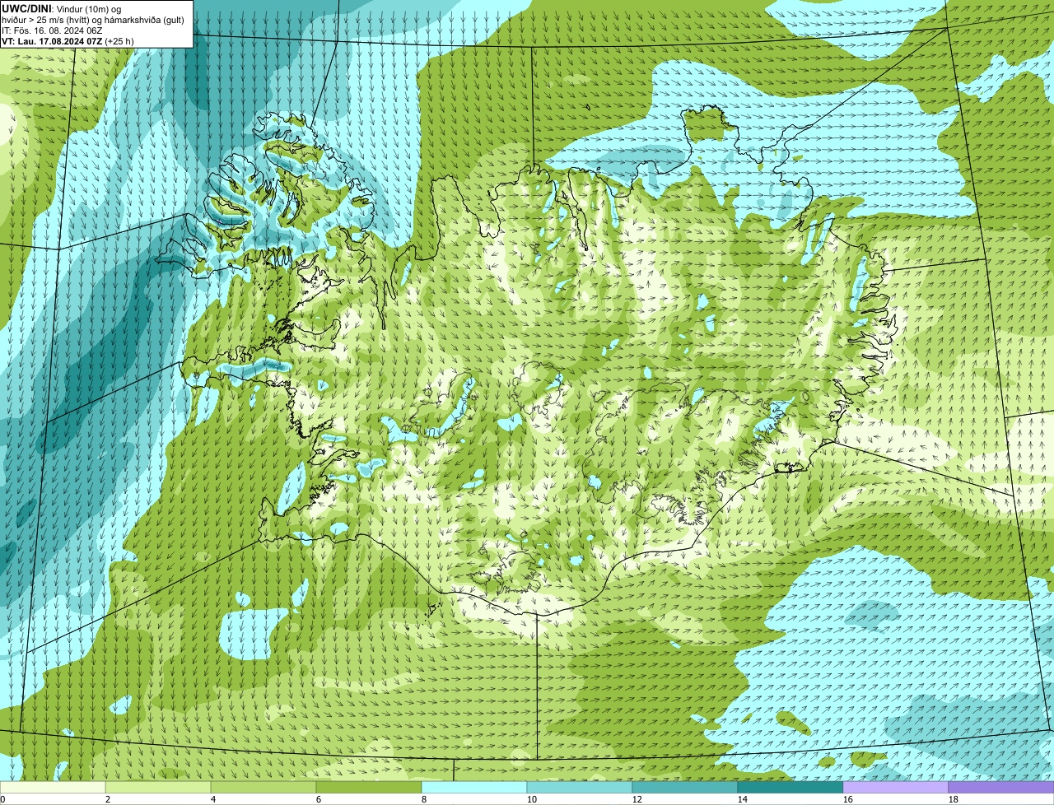Click the "IT: Fös. 16. 08. 2024 06Z" line
This screenshot has height=805, width=1054.
point(52,30)
